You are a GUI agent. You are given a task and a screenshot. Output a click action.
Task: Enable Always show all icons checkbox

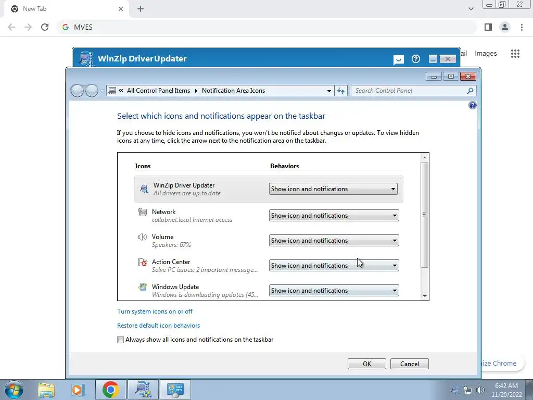[120, 340]
